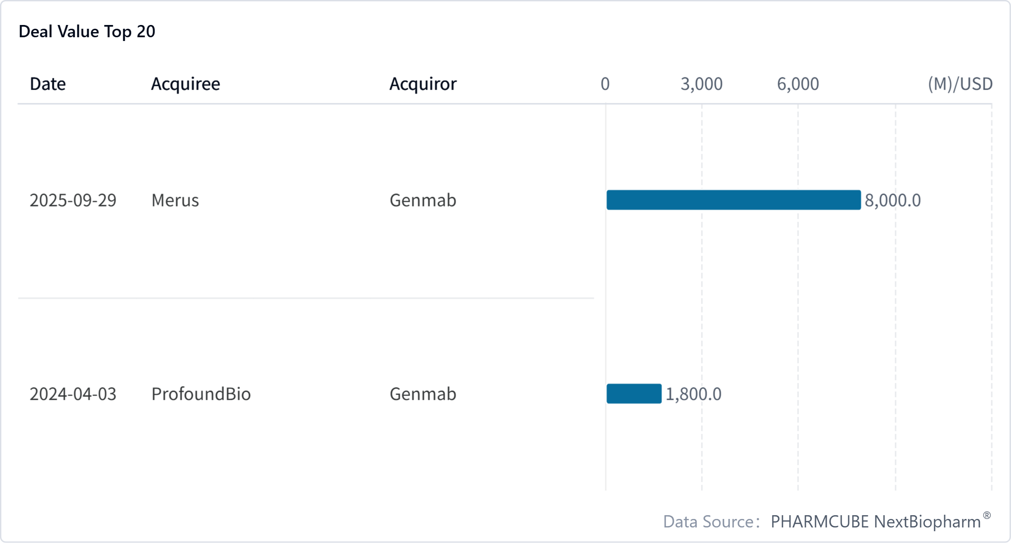This screenshot has width=1011, height=543.
Task: Click the 0 axis label
Action: [x=605, y=84]
